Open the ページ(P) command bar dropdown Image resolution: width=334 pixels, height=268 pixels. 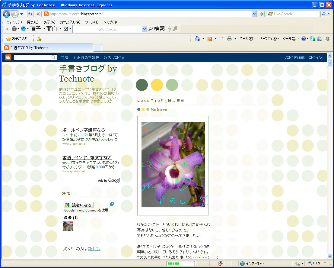[x=247, y=39]
